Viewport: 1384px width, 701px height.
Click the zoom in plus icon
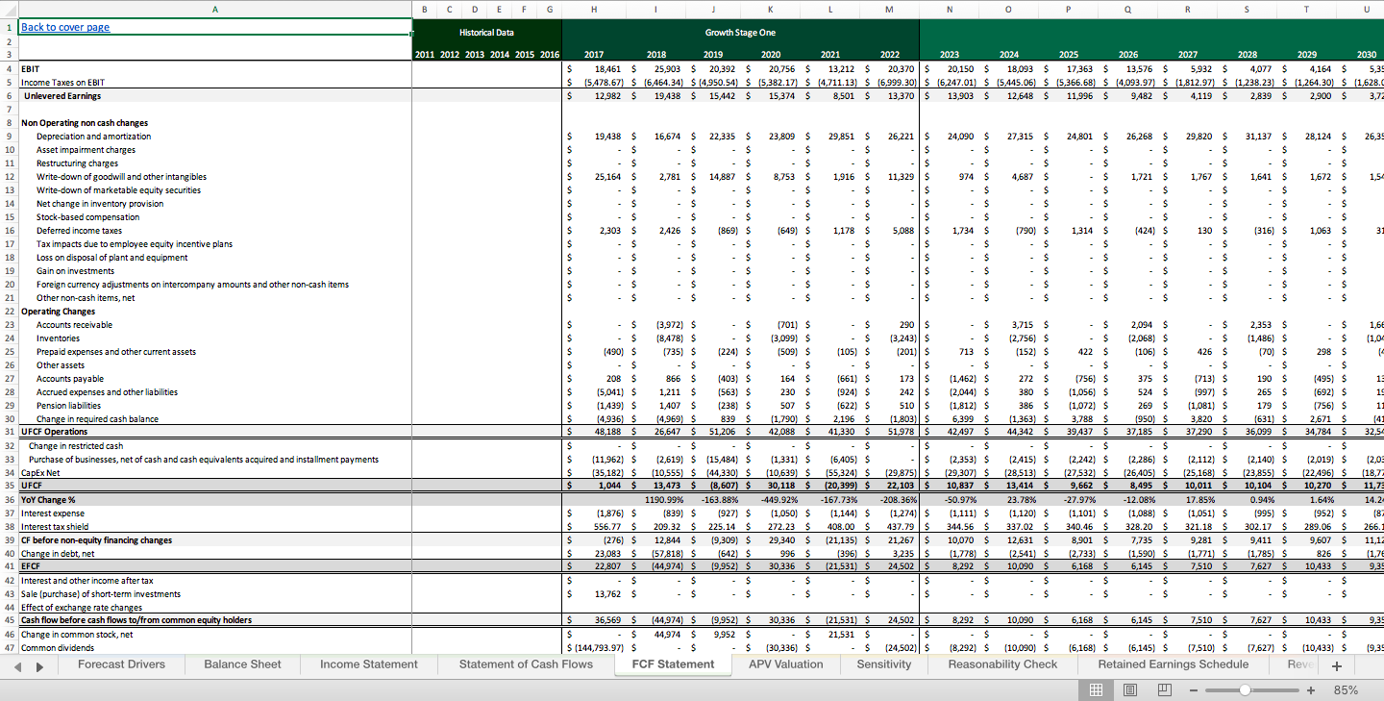point(1310,690)
